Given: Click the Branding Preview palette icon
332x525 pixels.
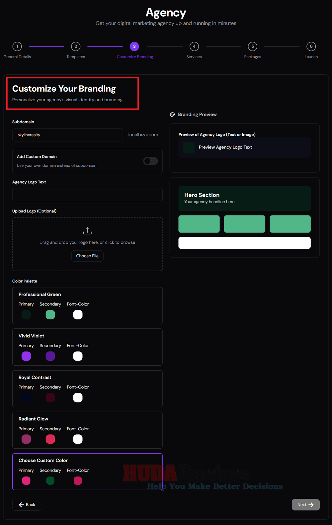Looking at the screenshot, I should [172, 115].
